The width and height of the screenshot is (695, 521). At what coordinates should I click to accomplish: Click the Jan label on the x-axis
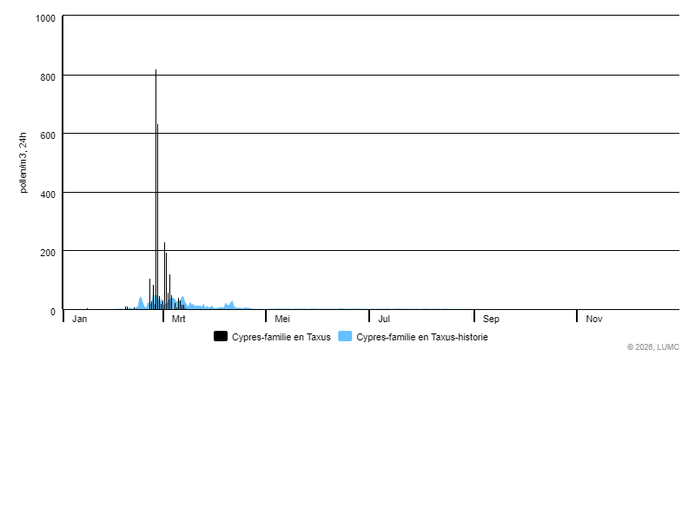[x=79, y=319]
